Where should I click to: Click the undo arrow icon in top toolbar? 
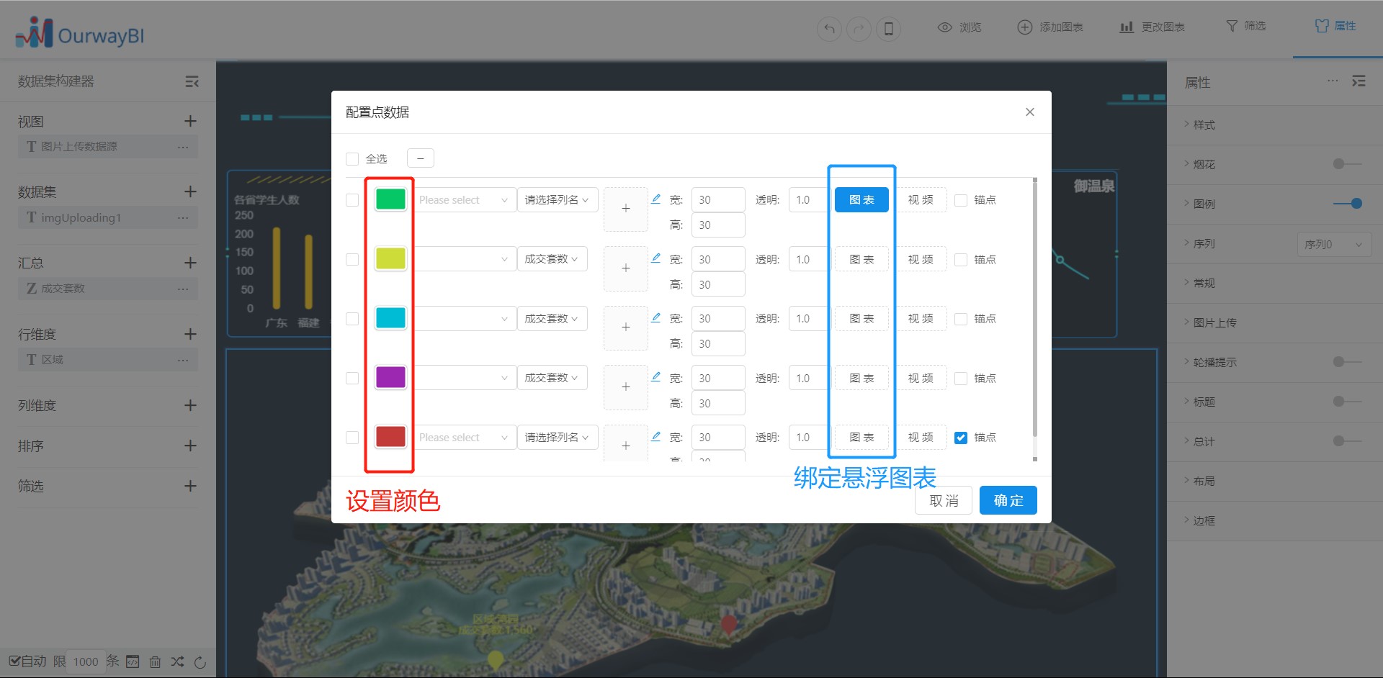(829, 29)
